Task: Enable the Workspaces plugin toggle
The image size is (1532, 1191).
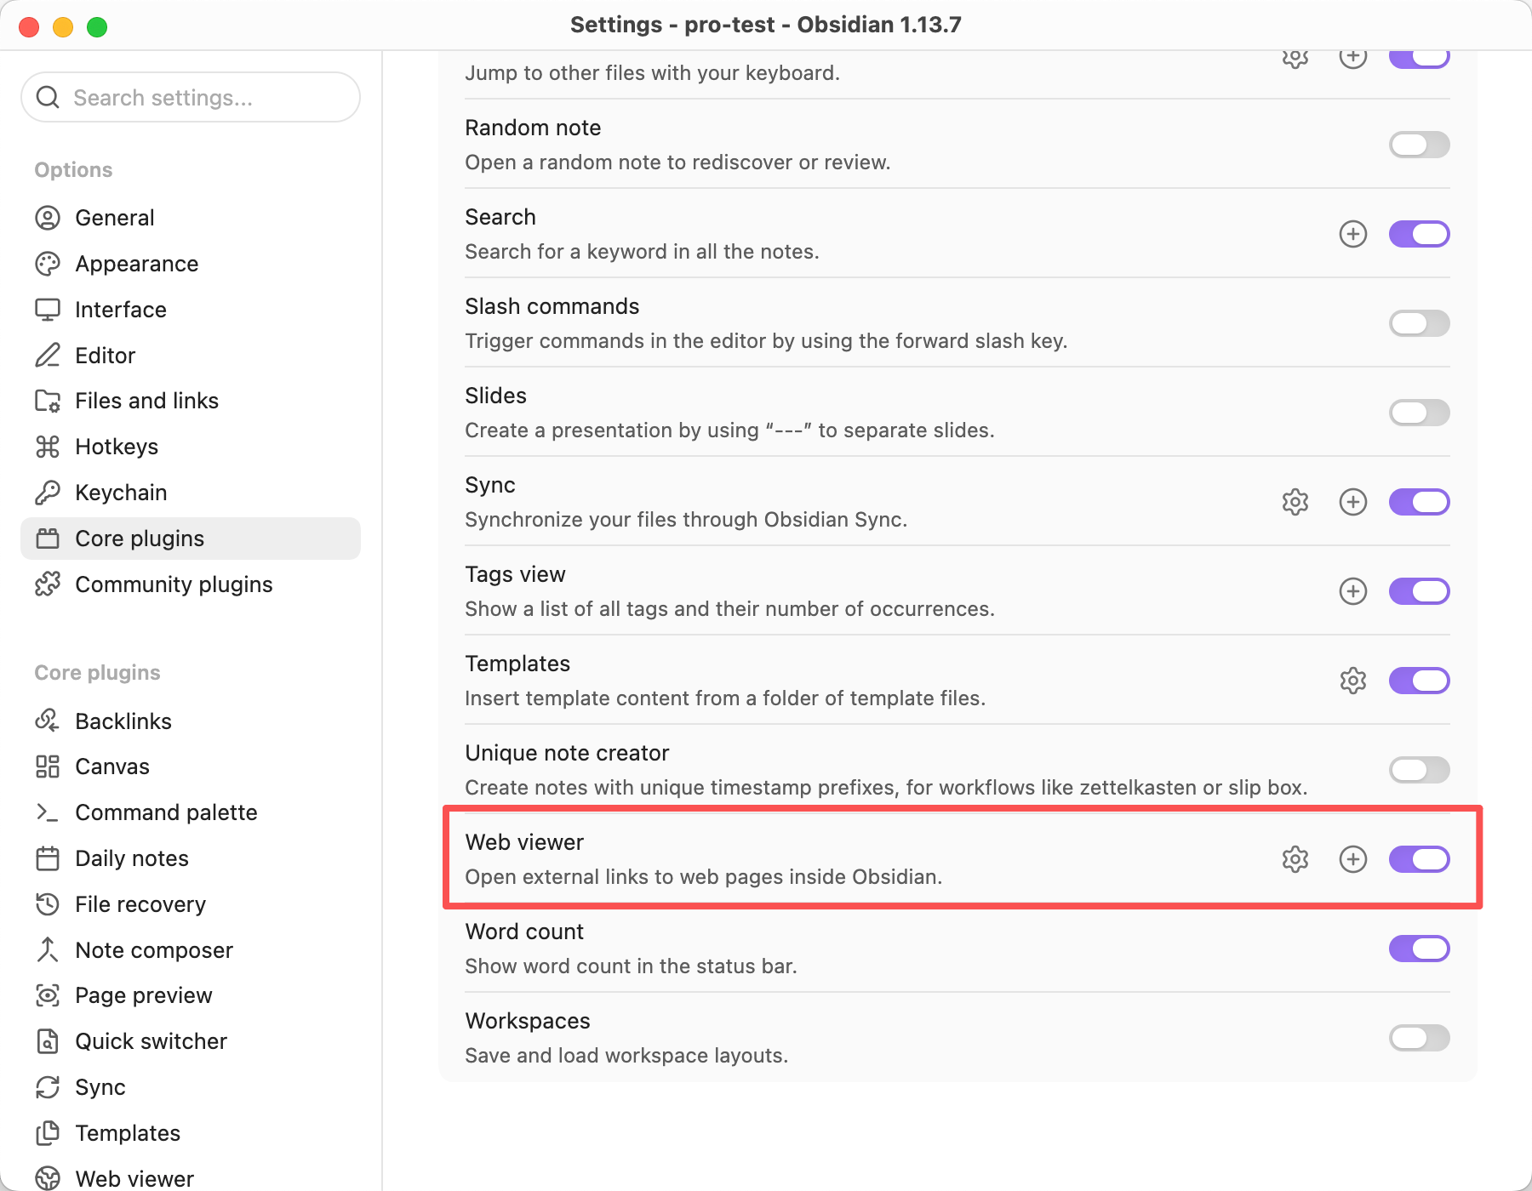Action: 1419,1038
